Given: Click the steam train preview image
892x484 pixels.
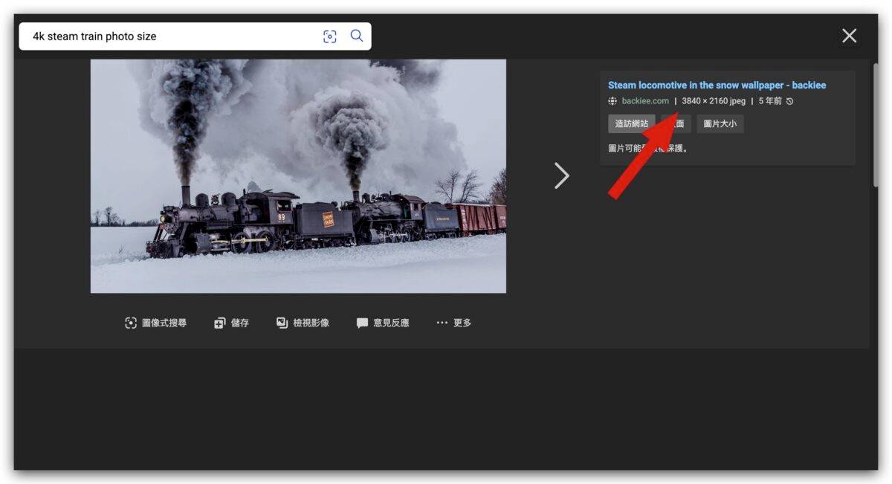Looking at the screenshot, I should (298, 176).
